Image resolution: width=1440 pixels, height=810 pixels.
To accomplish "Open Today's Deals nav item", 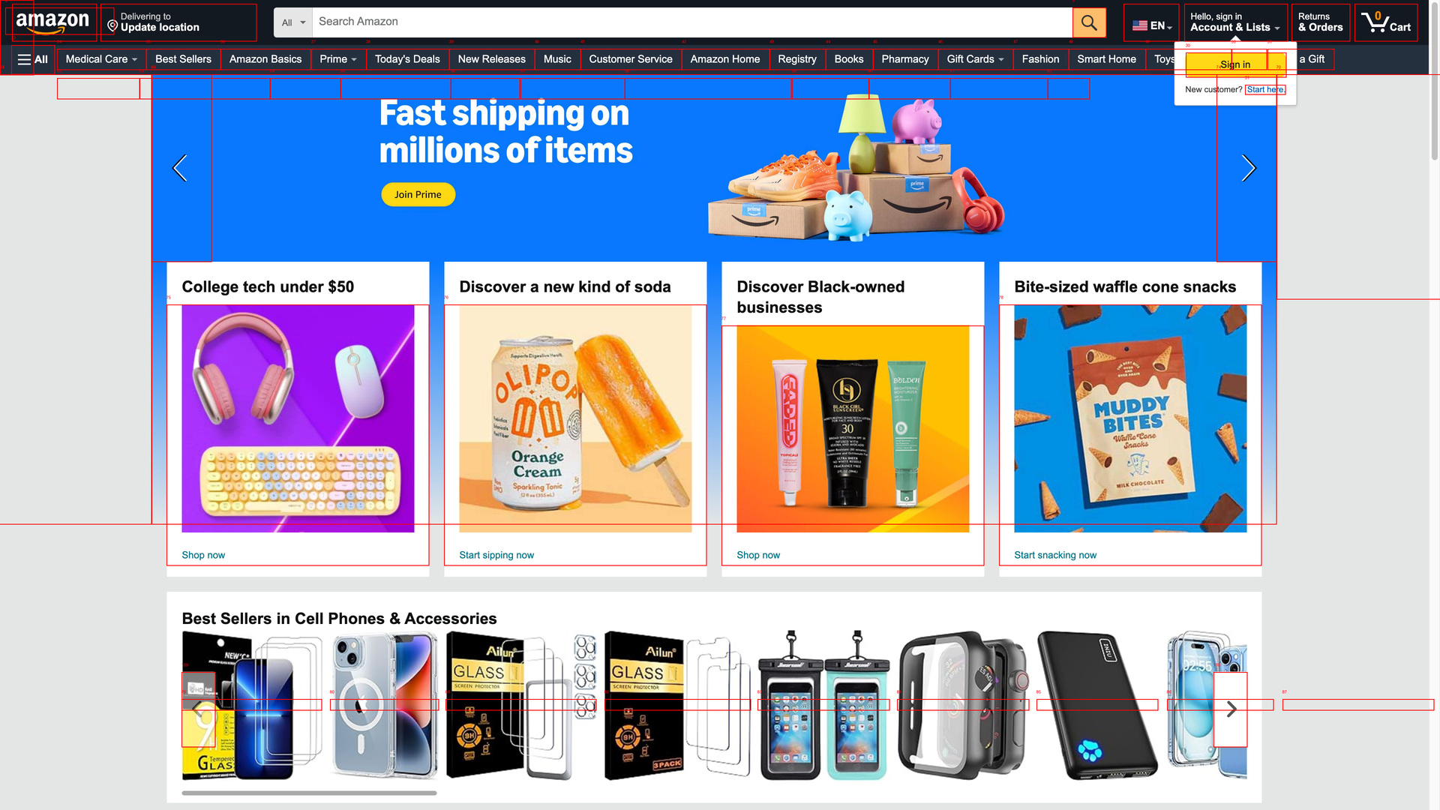I will point(407,59).
